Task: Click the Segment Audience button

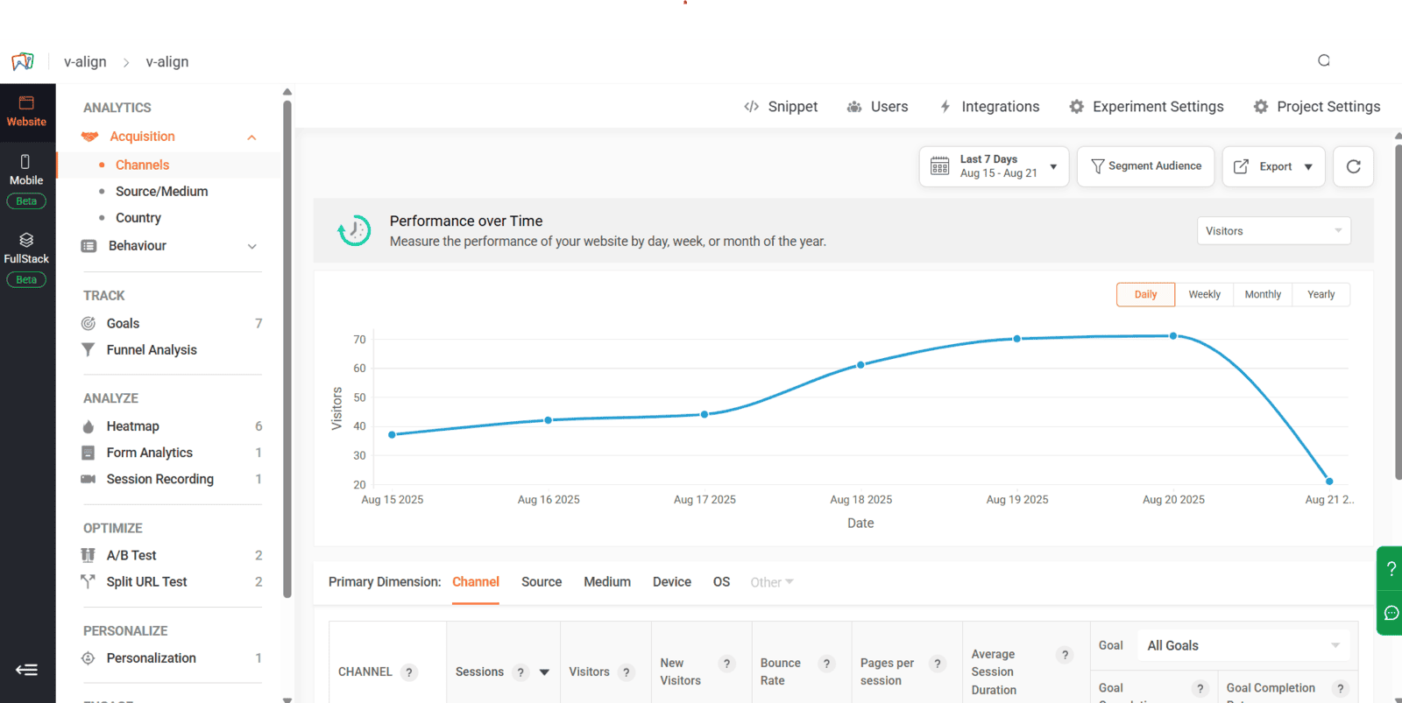Action: [x=1145, y=166]
